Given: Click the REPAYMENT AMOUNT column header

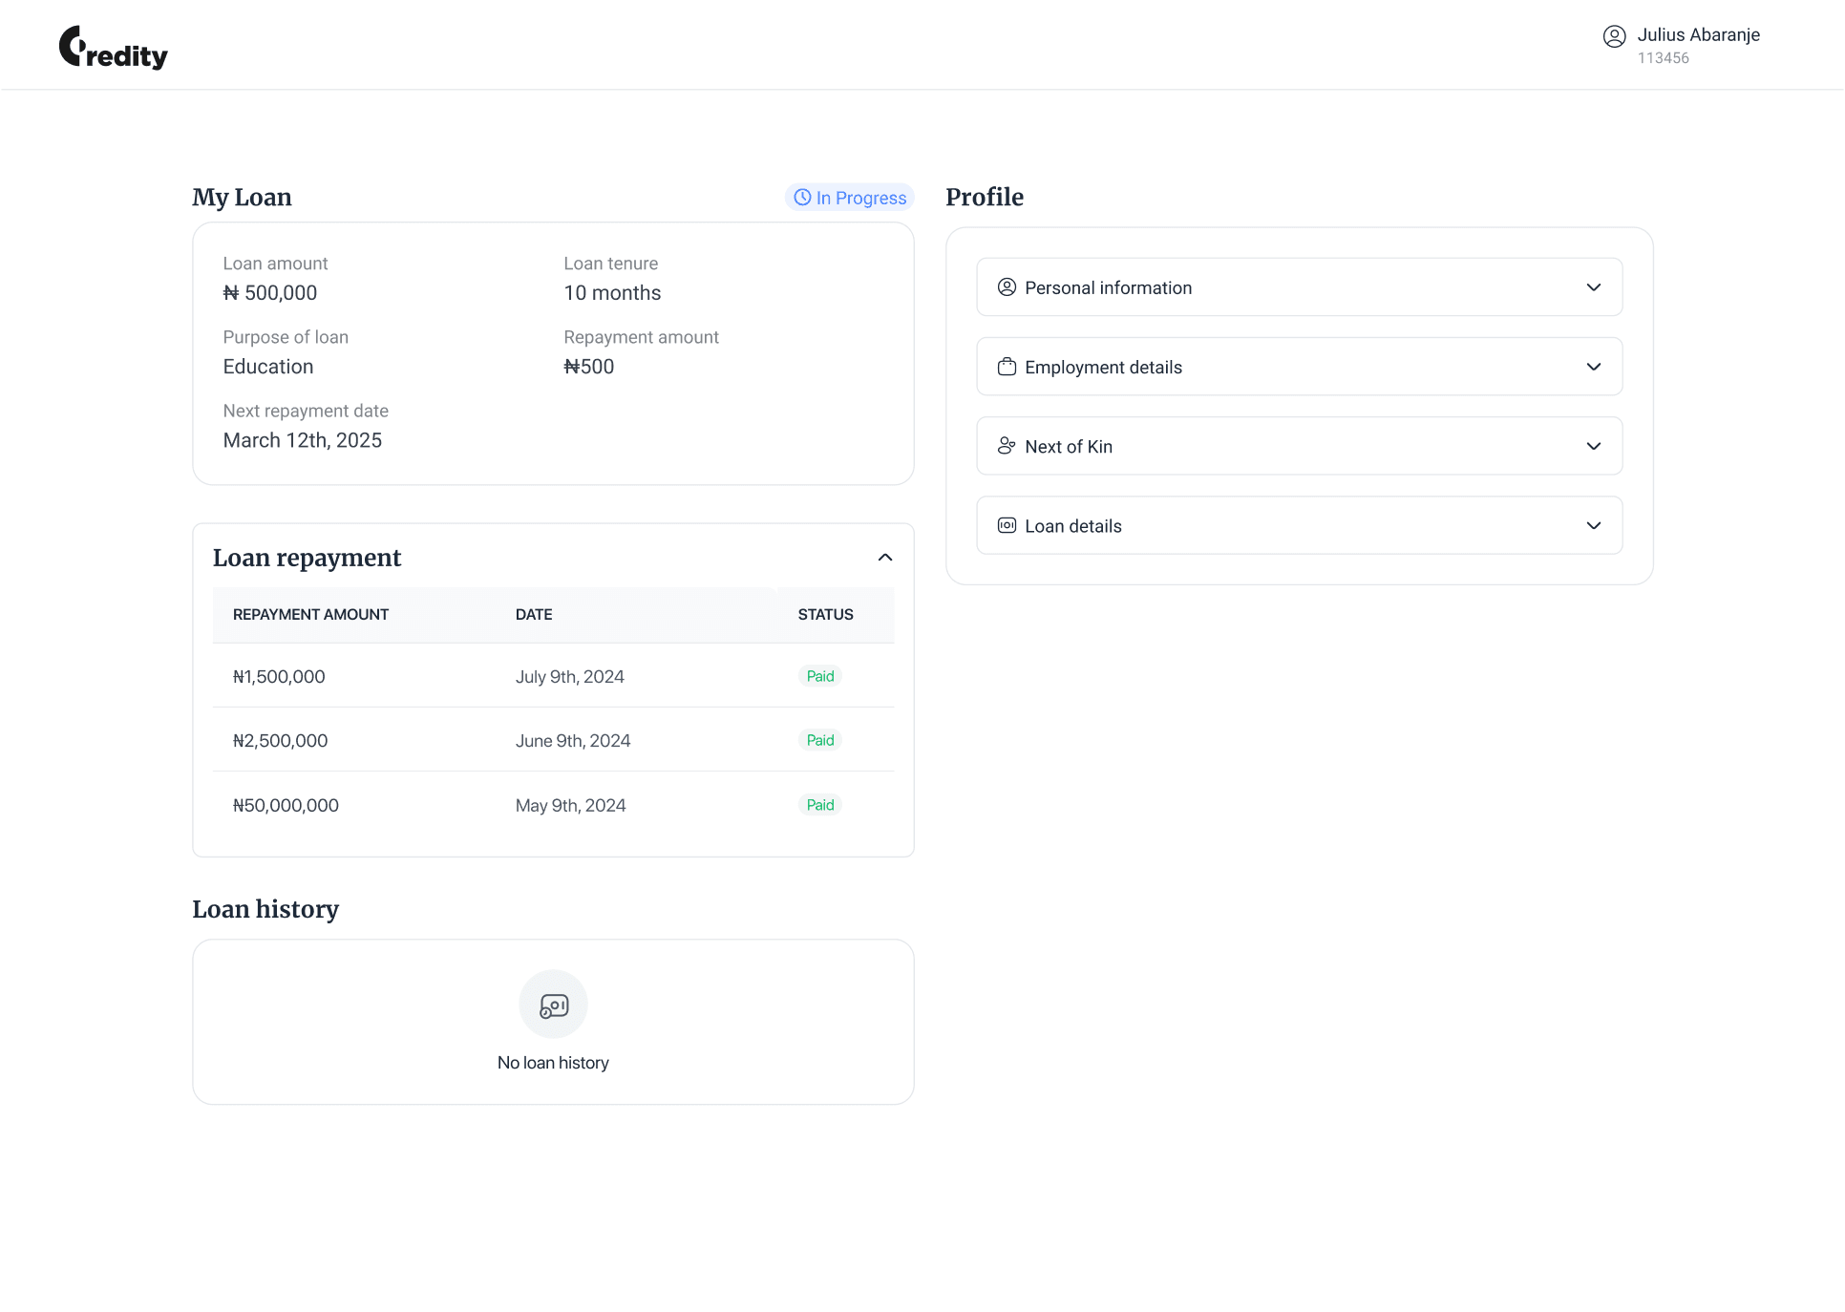Looking at the screenshot, I should [x=310, y=615].
